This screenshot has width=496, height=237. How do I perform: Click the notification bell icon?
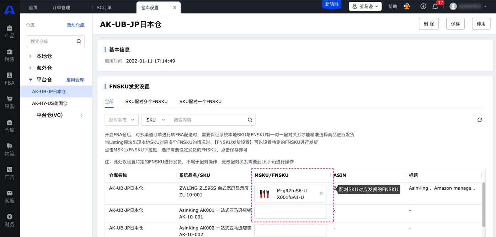[435, 6]
